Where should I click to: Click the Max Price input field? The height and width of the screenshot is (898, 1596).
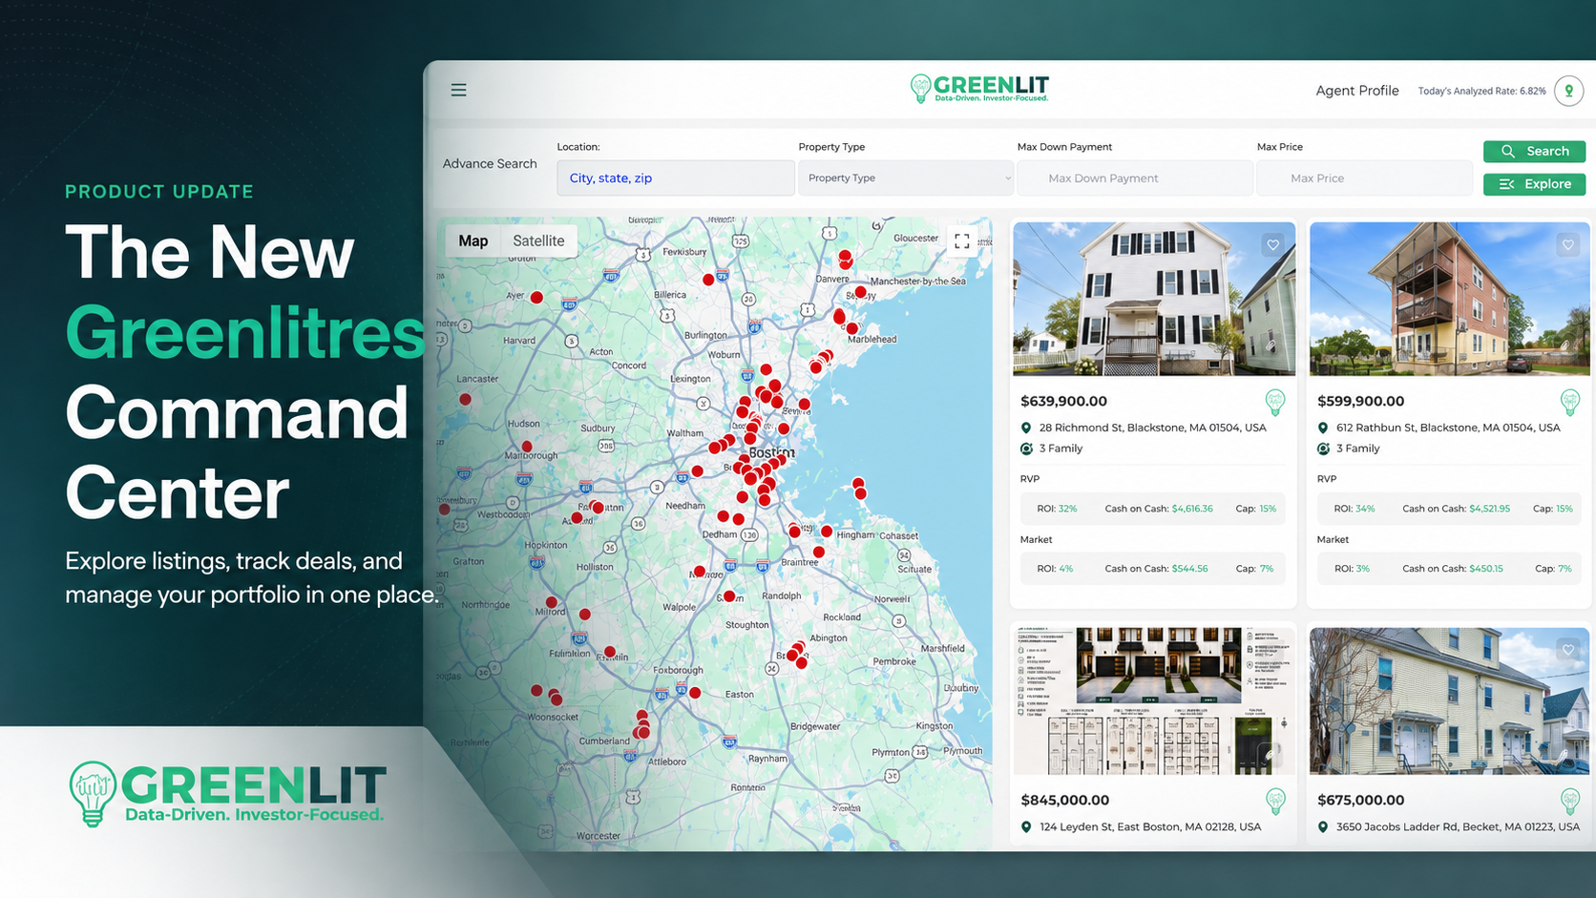(x=1364, y=178)
